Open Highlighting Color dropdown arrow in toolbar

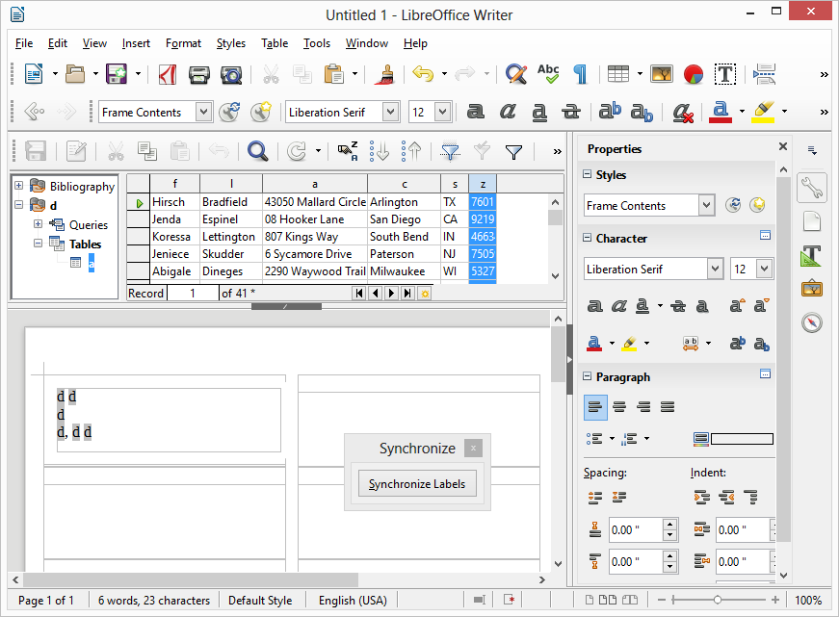click(784, 112)
